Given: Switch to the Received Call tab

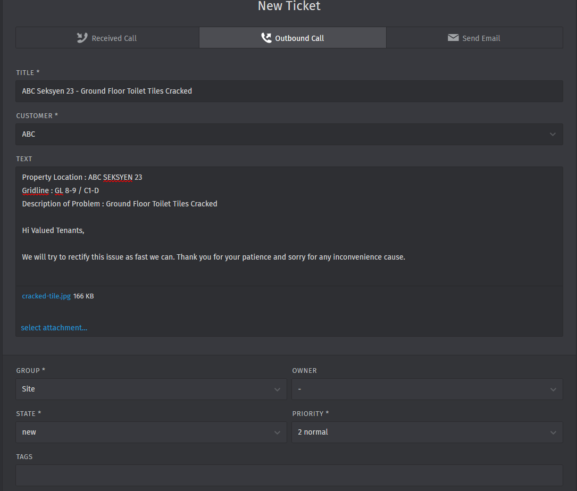Looking at the screenshot, I should pyautogui.click(x=107, y=38).
